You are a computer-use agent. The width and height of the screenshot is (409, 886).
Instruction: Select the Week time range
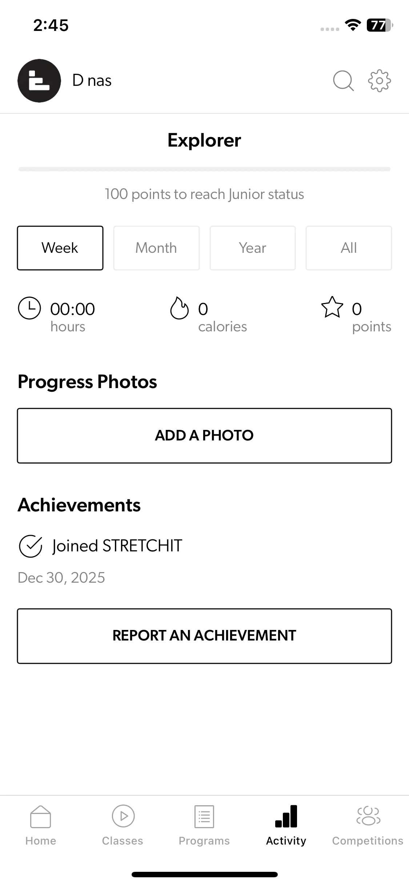(60, 248)
